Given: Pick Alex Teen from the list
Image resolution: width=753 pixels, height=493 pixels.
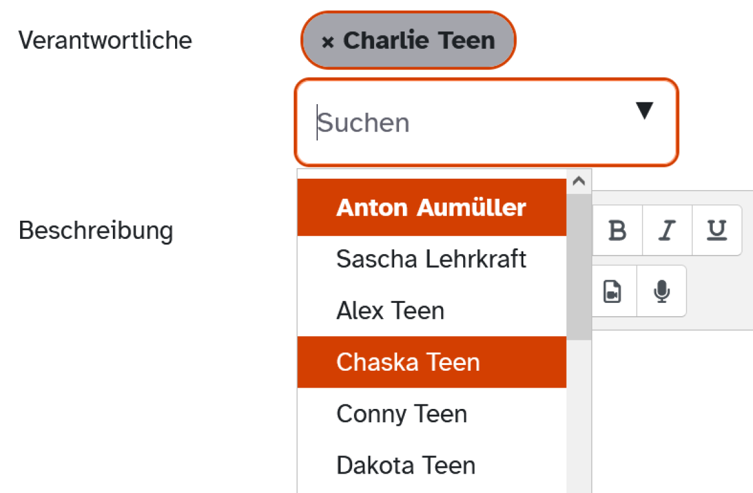Looking at the screenshot, I should 432,310.
